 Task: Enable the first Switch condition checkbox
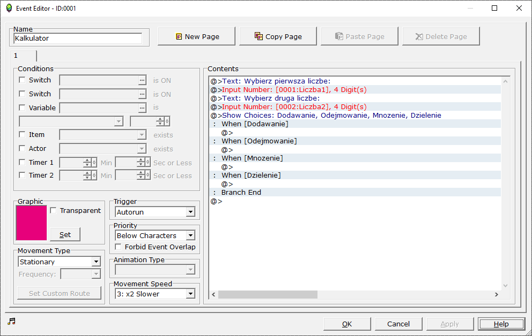(22, 80)
